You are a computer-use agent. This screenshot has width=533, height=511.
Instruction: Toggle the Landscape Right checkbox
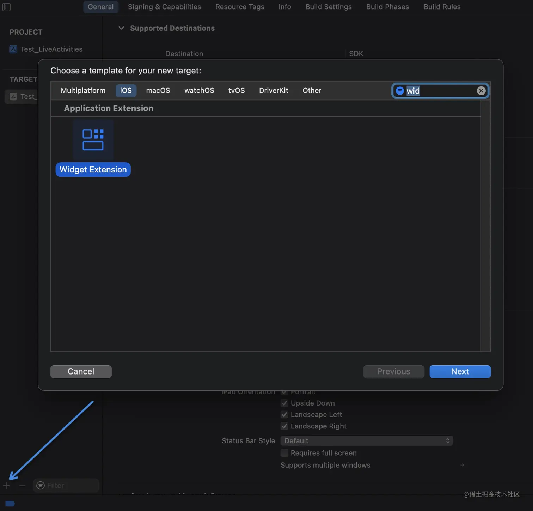[284, 426]
